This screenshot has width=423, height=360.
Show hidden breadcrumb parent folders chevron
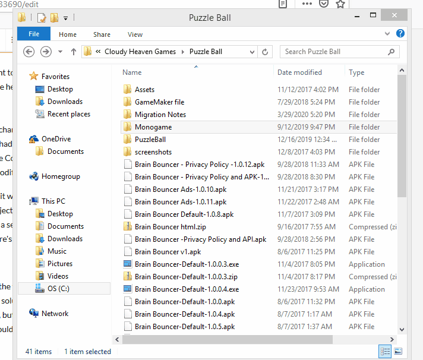click(98, 52)
